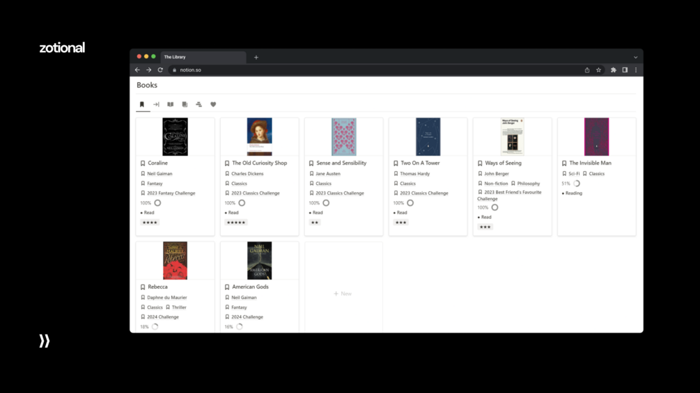
Task: Open the Ways of Seeing title
Action: (x=503, y=163)
